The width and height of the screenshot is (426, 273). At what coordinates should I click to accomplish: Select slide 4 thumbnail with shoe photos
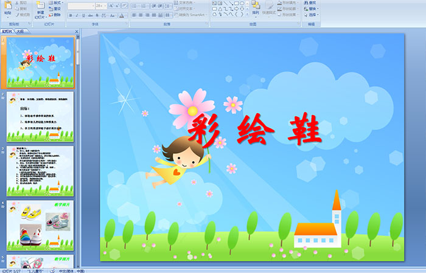(x=40, y=226)
